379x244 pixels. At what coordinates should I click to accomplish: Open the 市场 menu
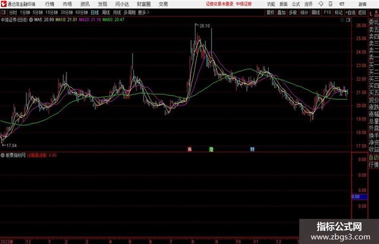point(67,4)
